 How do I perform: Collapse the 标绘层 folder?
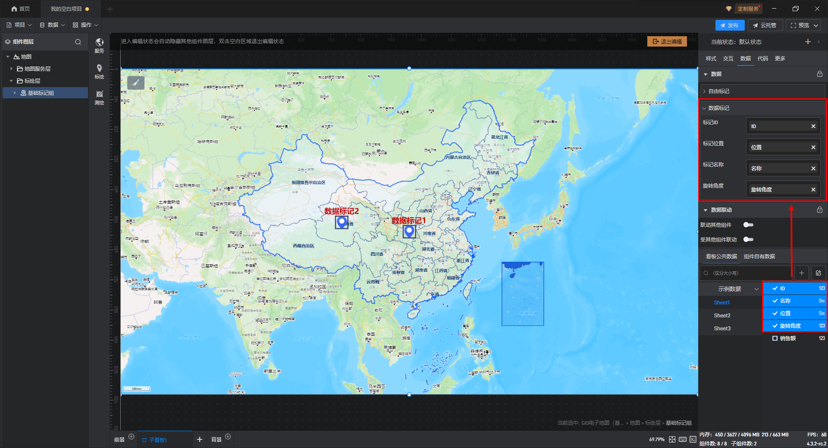coord(11,81)
